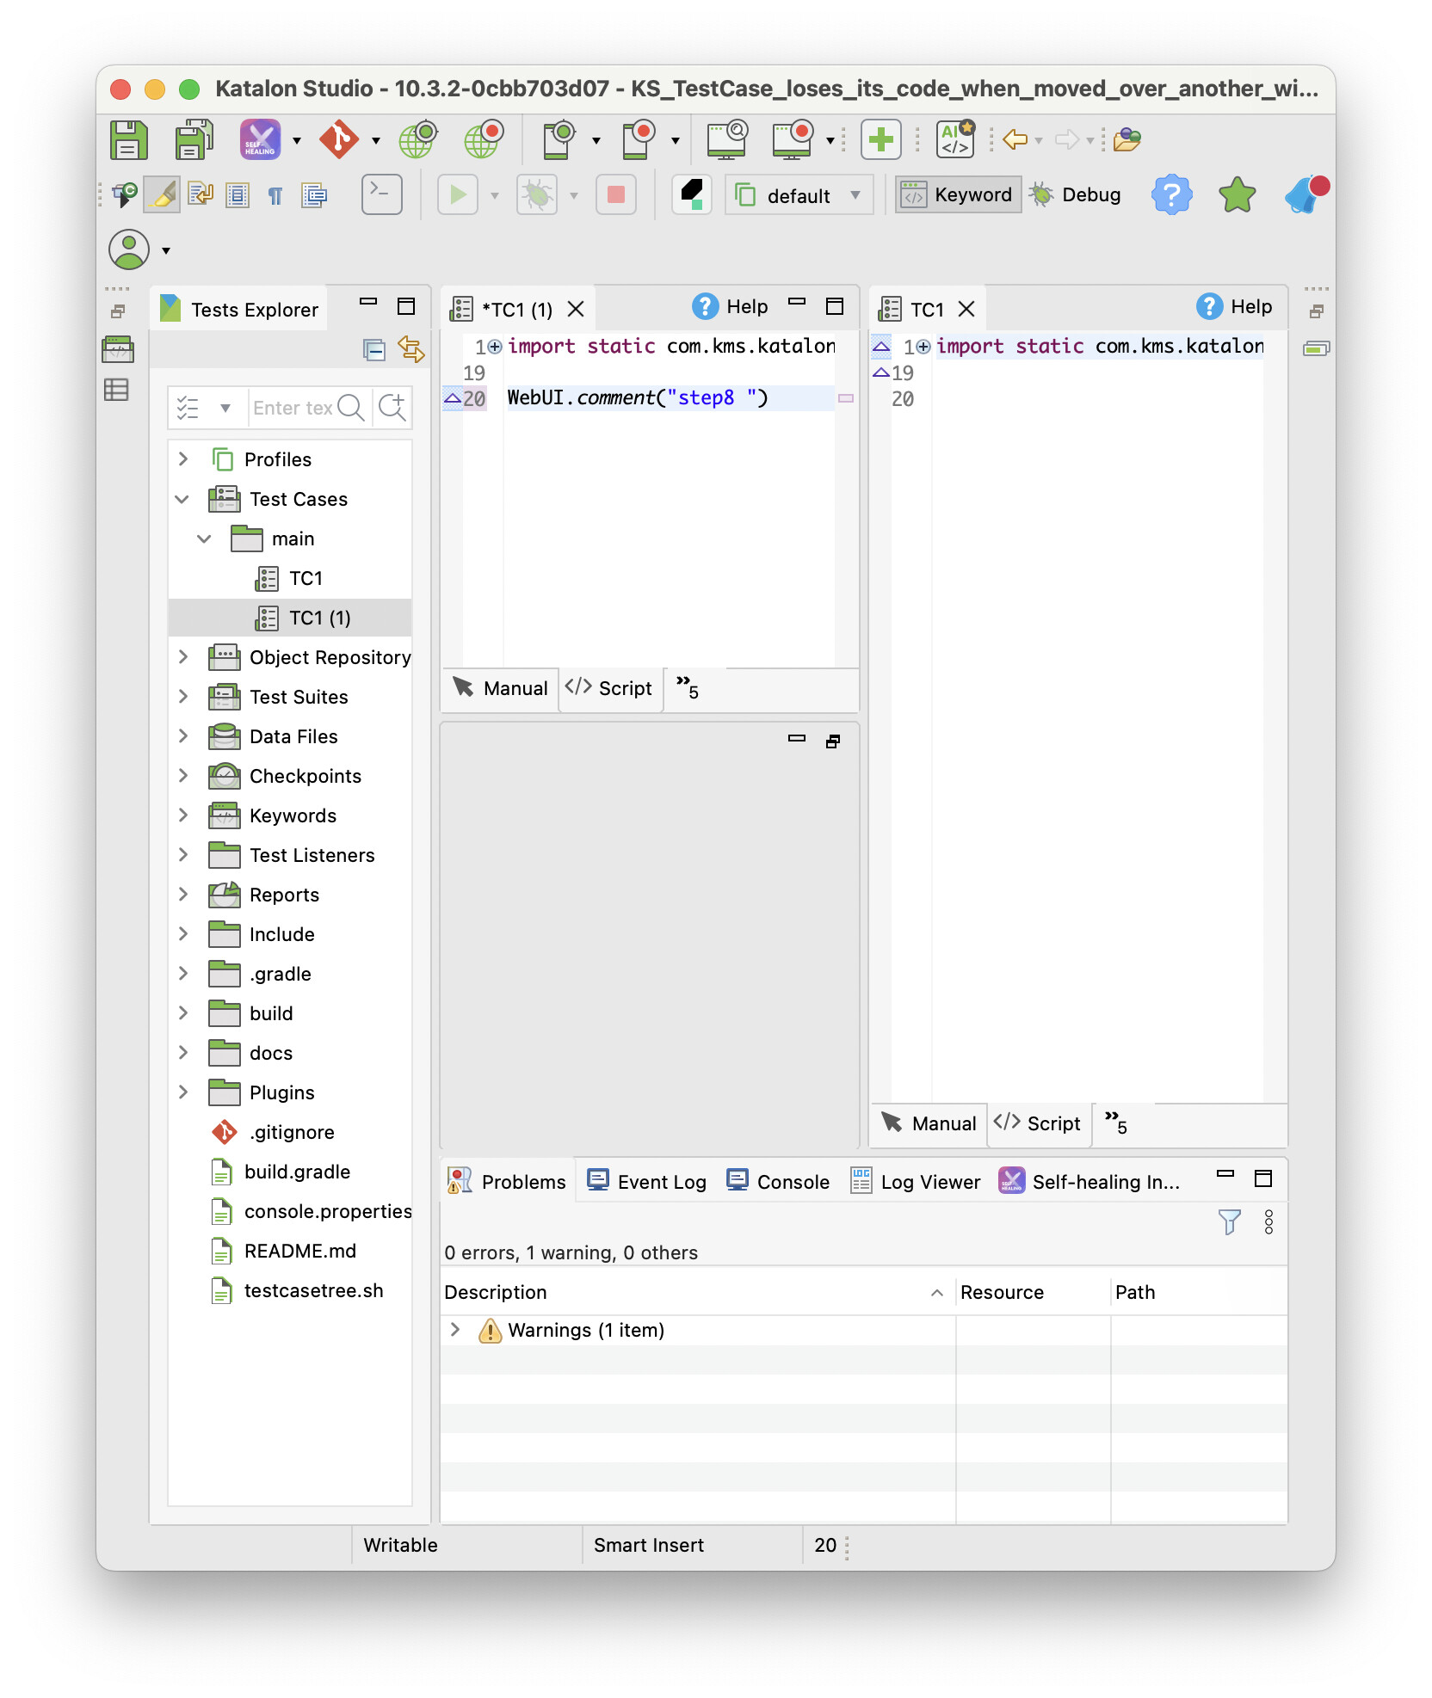Expand import fold on line 1 left editor
Screen dimensions: 1432x1698
pyautogui.click(x=495, y=347)
